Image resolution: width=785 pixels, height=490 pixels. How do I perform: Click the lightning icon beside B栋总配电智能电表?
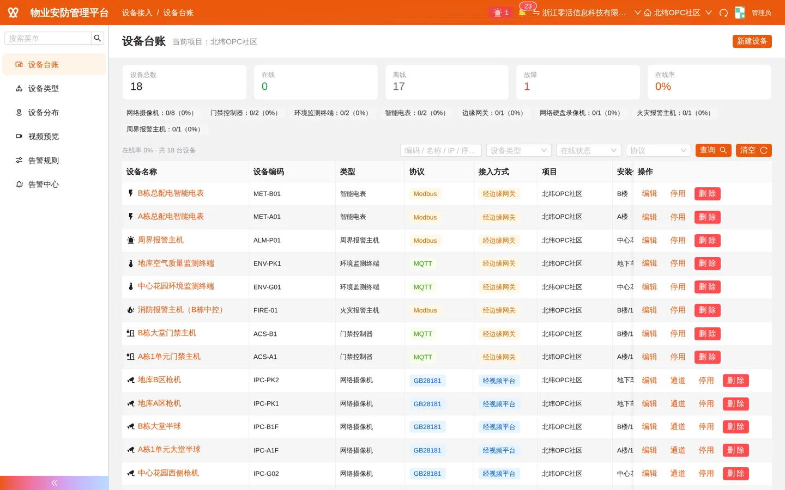pos(130,193)
